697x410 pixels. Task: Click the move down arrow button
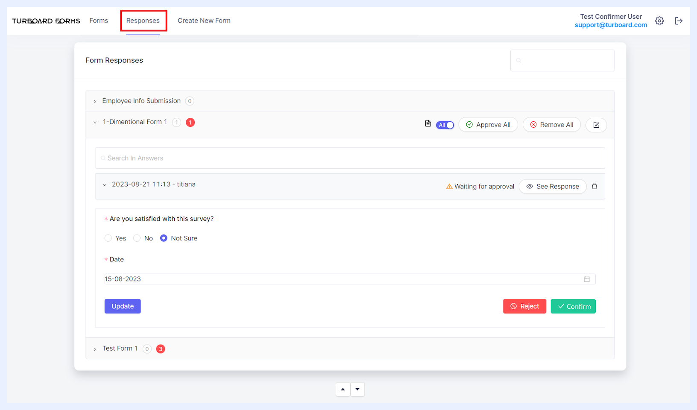[x=357, y=389]
